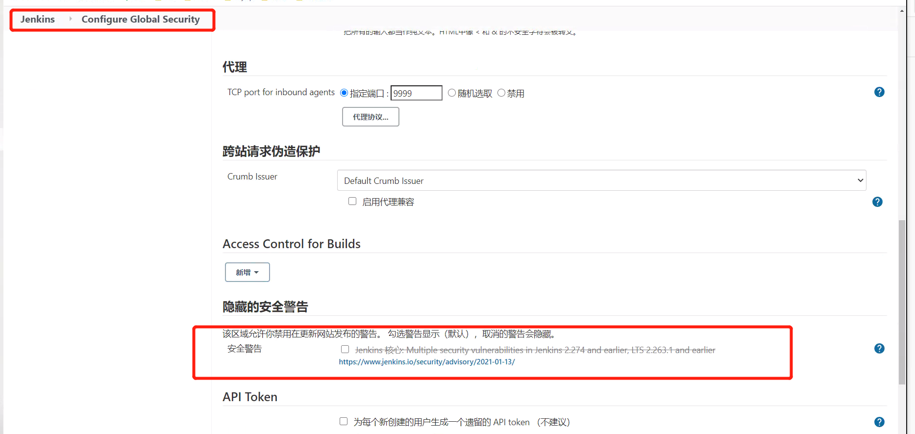Click the 代理 section heading

point(235,67)
